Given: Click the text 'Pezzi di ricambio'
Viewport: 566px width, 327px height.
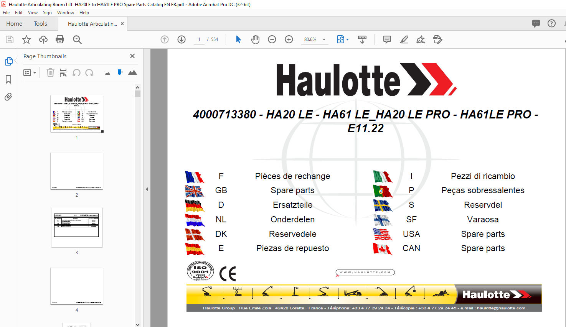Looking at the screenshot, I should point(483,176).
